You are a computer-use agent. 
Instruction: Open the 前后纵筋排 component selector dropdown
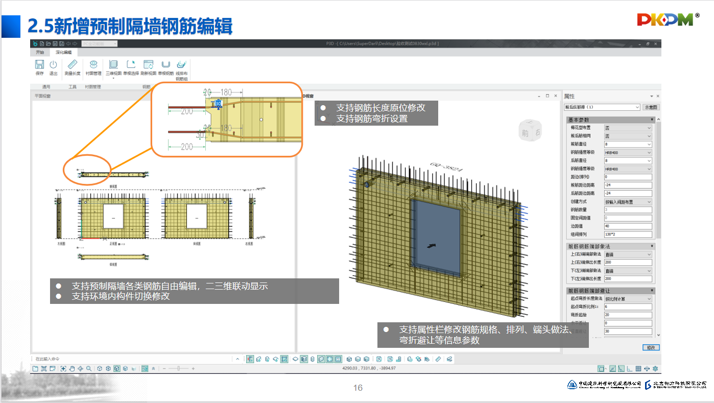[602, 107]
